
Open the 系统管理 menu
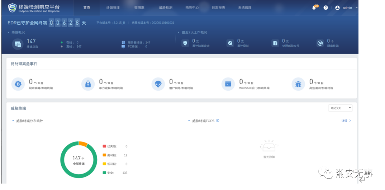(244, 7)
